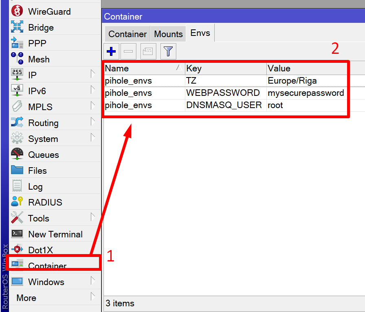
Task: Switch to the Mounts tab
Action: point(168,34)
